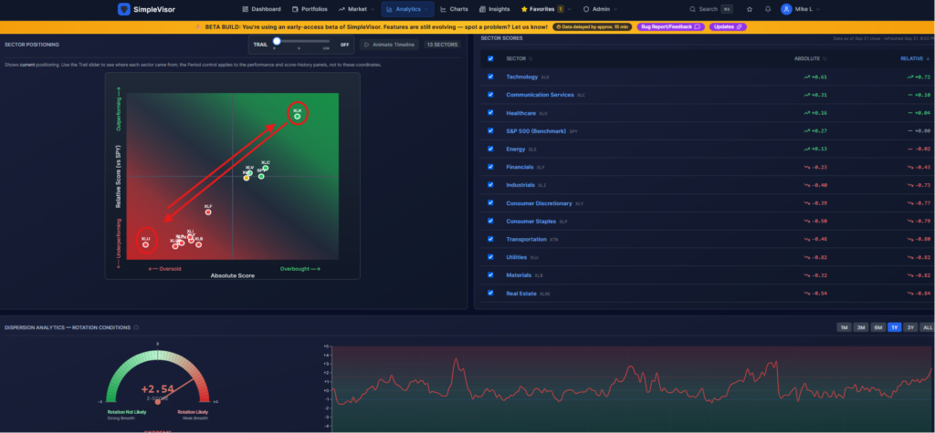Toggle the Energy row checkbox
This screenshot has width=935, height=433.
pos(490,149)
